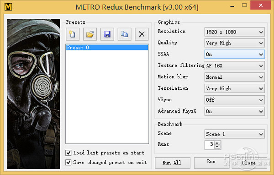Open the VSync dropdown set to Off
This screenshot has width=274, height=175.
235,100
